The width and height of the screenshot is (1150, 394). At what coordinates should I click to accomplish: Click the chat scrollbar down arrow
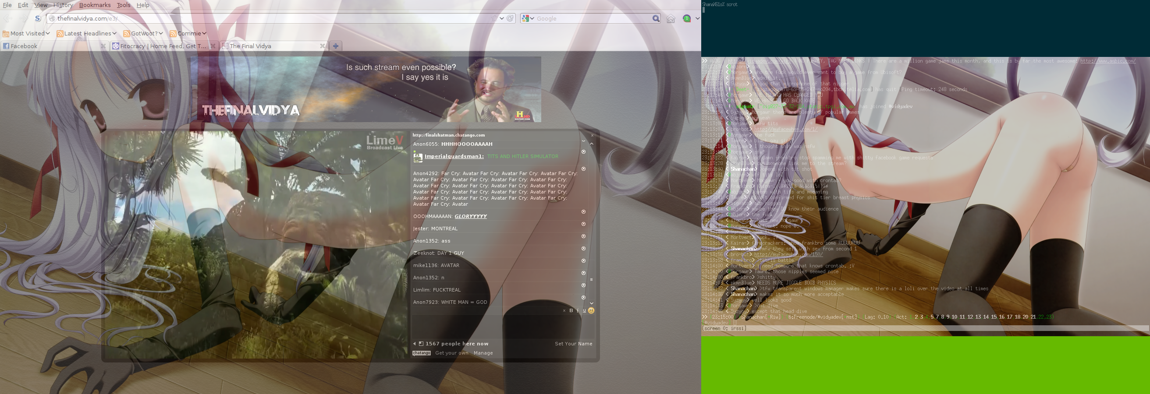pos(592,303)
